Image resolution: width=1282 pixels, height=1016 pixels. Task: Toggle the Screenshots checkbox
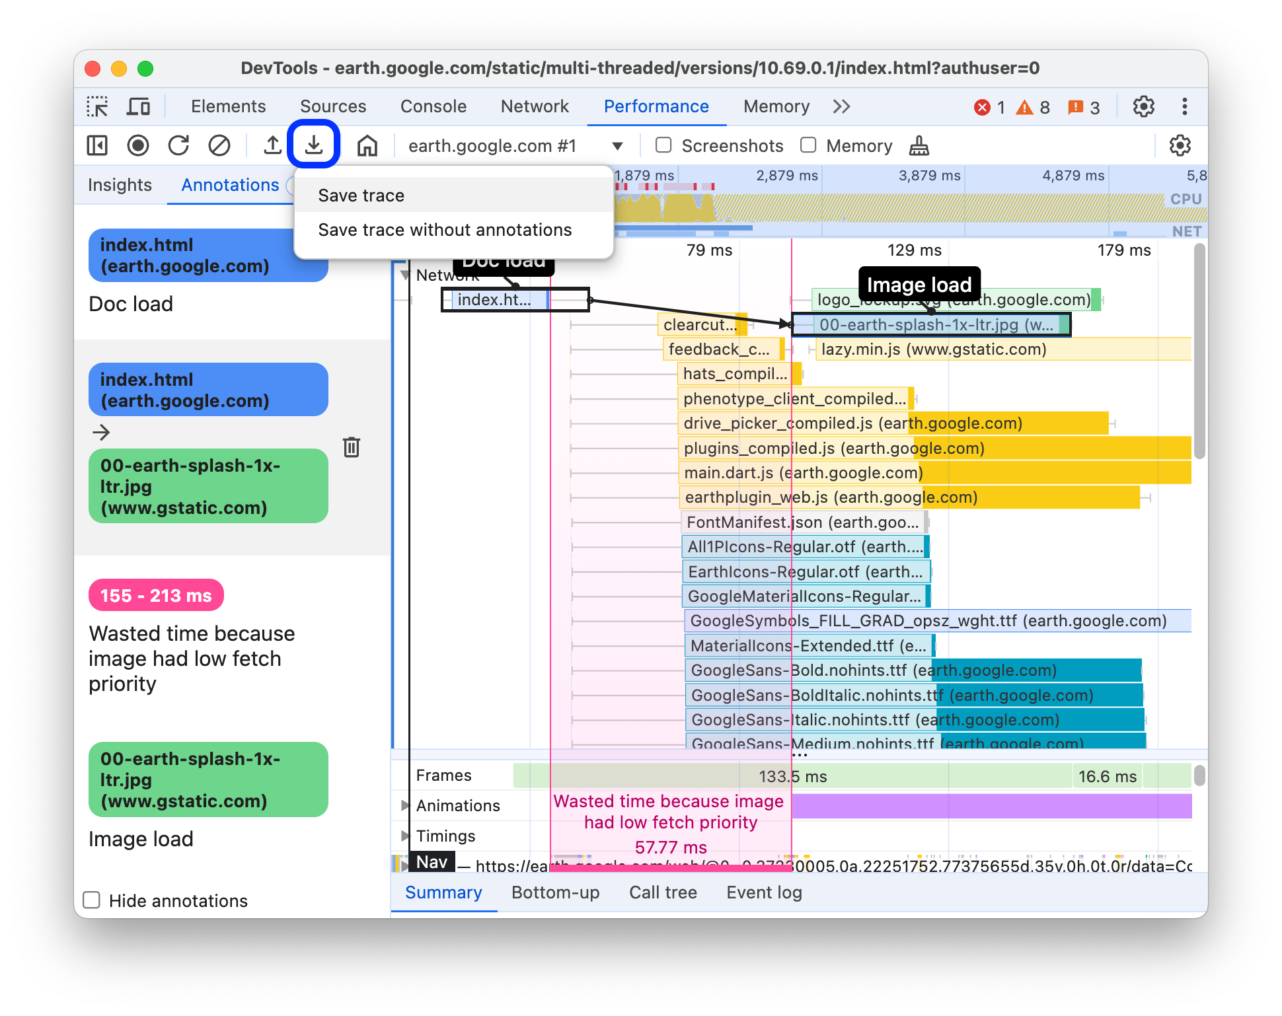(x=661, y=145)
